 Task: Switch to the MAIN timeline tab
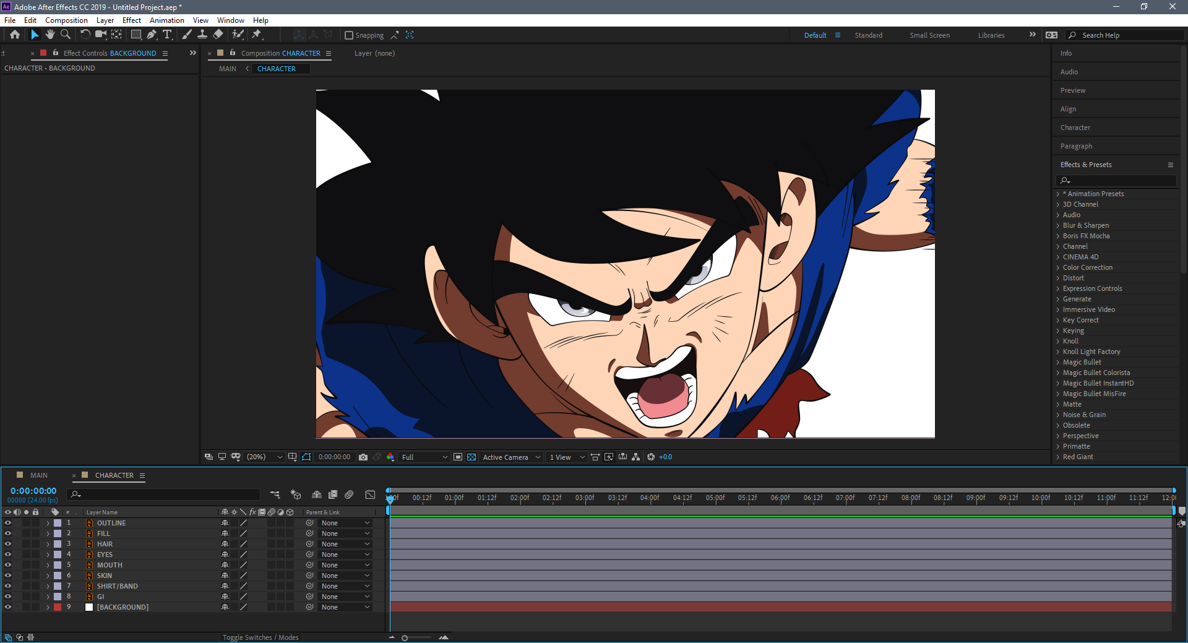pyautogui.click(x=38, y=475)
